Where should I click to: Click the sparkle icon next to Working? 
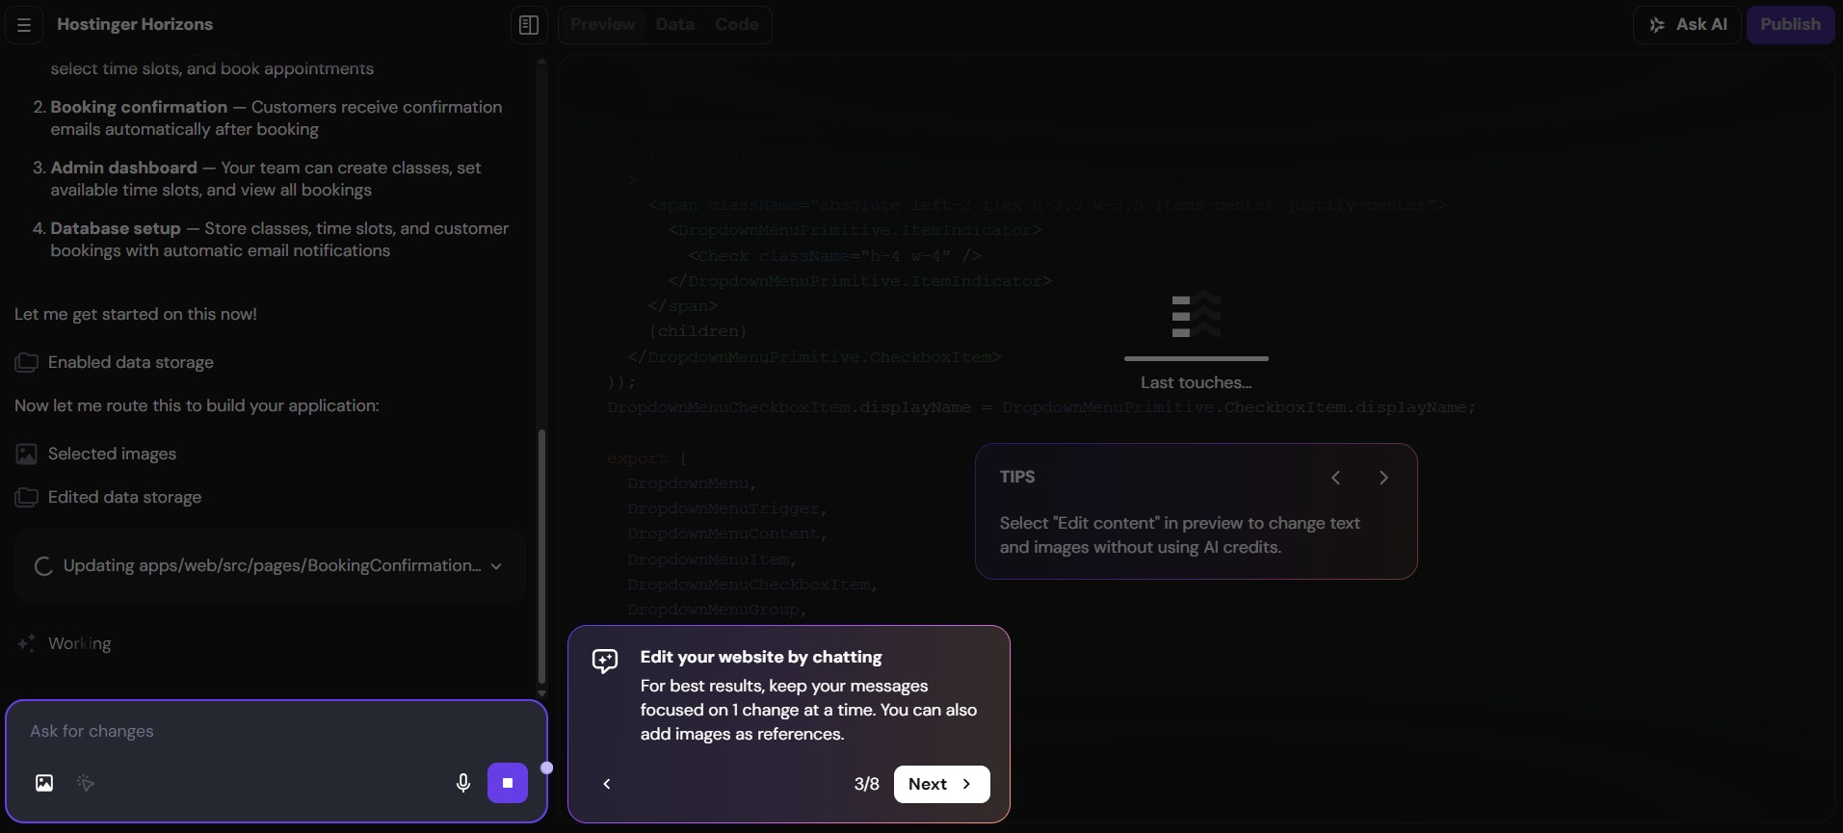(x=27, y=643)
